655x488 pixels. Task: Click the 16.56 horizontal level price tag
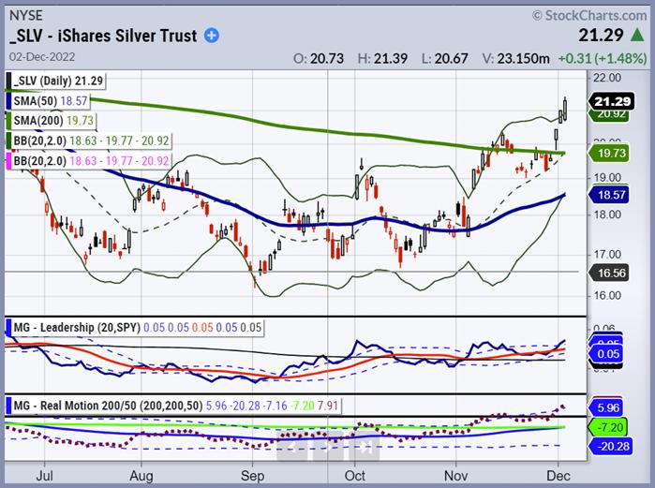pos(610,271)
